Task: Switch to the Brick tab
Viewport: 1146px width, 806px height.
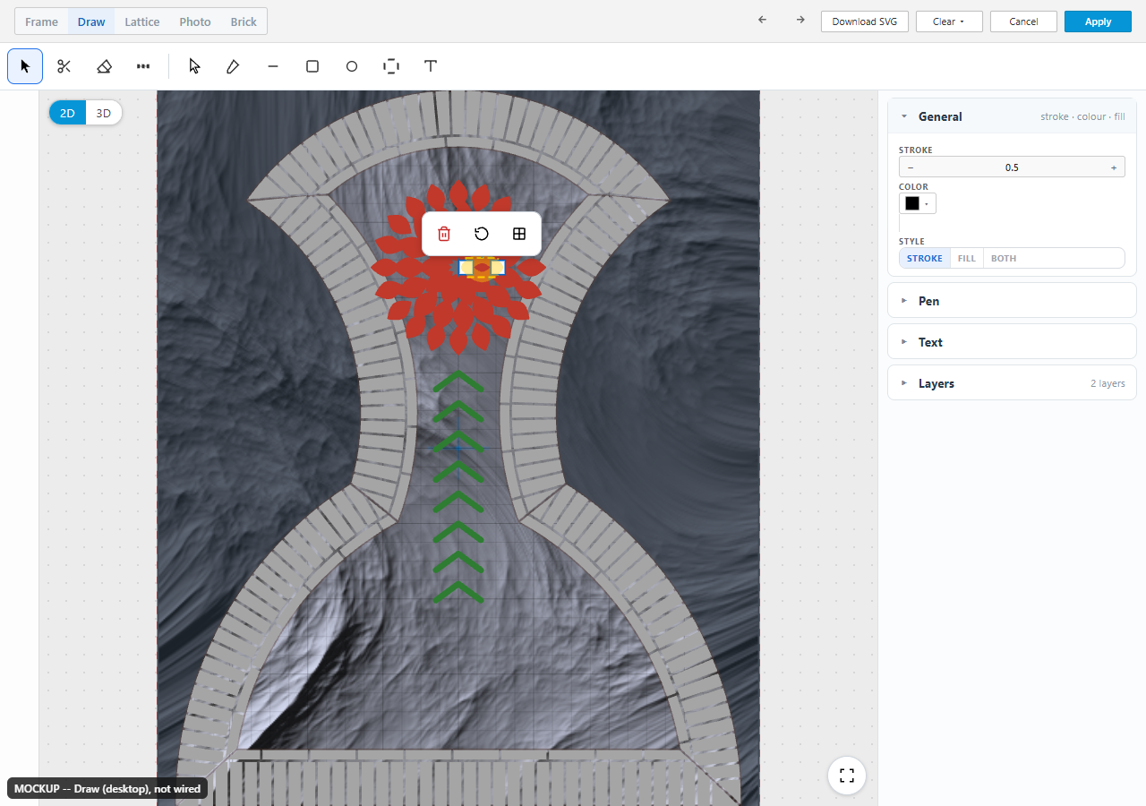Action: [244, 21]
